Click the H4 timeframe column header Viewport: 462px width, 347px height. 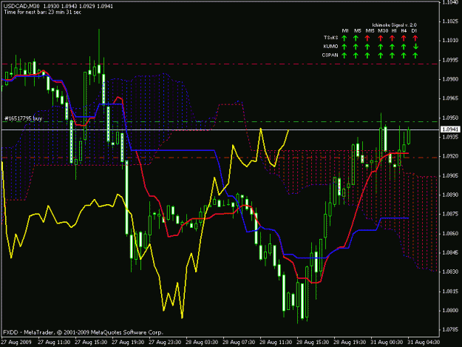(x=404, y=30)
